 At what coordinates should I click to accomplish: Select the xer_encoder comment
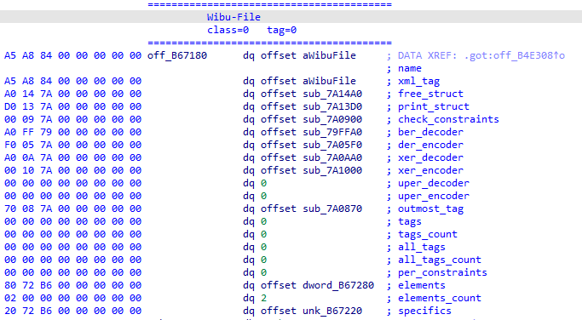[x=430, y=170]
